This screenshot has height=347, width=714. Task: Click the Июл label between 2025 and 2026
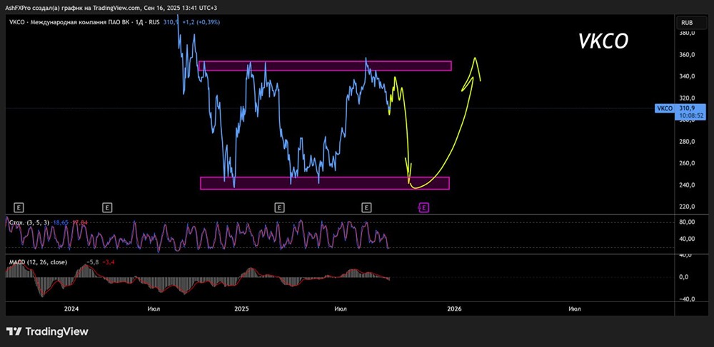(x=340, y=309)
